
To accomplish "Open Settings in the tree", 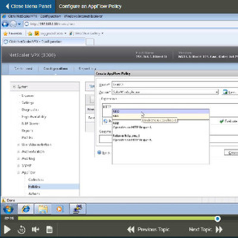I will pos(28,103).
